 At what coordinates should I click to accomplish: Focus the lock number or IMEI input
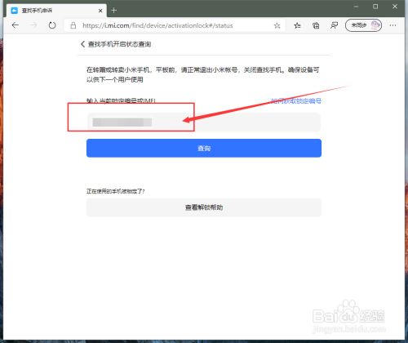coord(203,122)
